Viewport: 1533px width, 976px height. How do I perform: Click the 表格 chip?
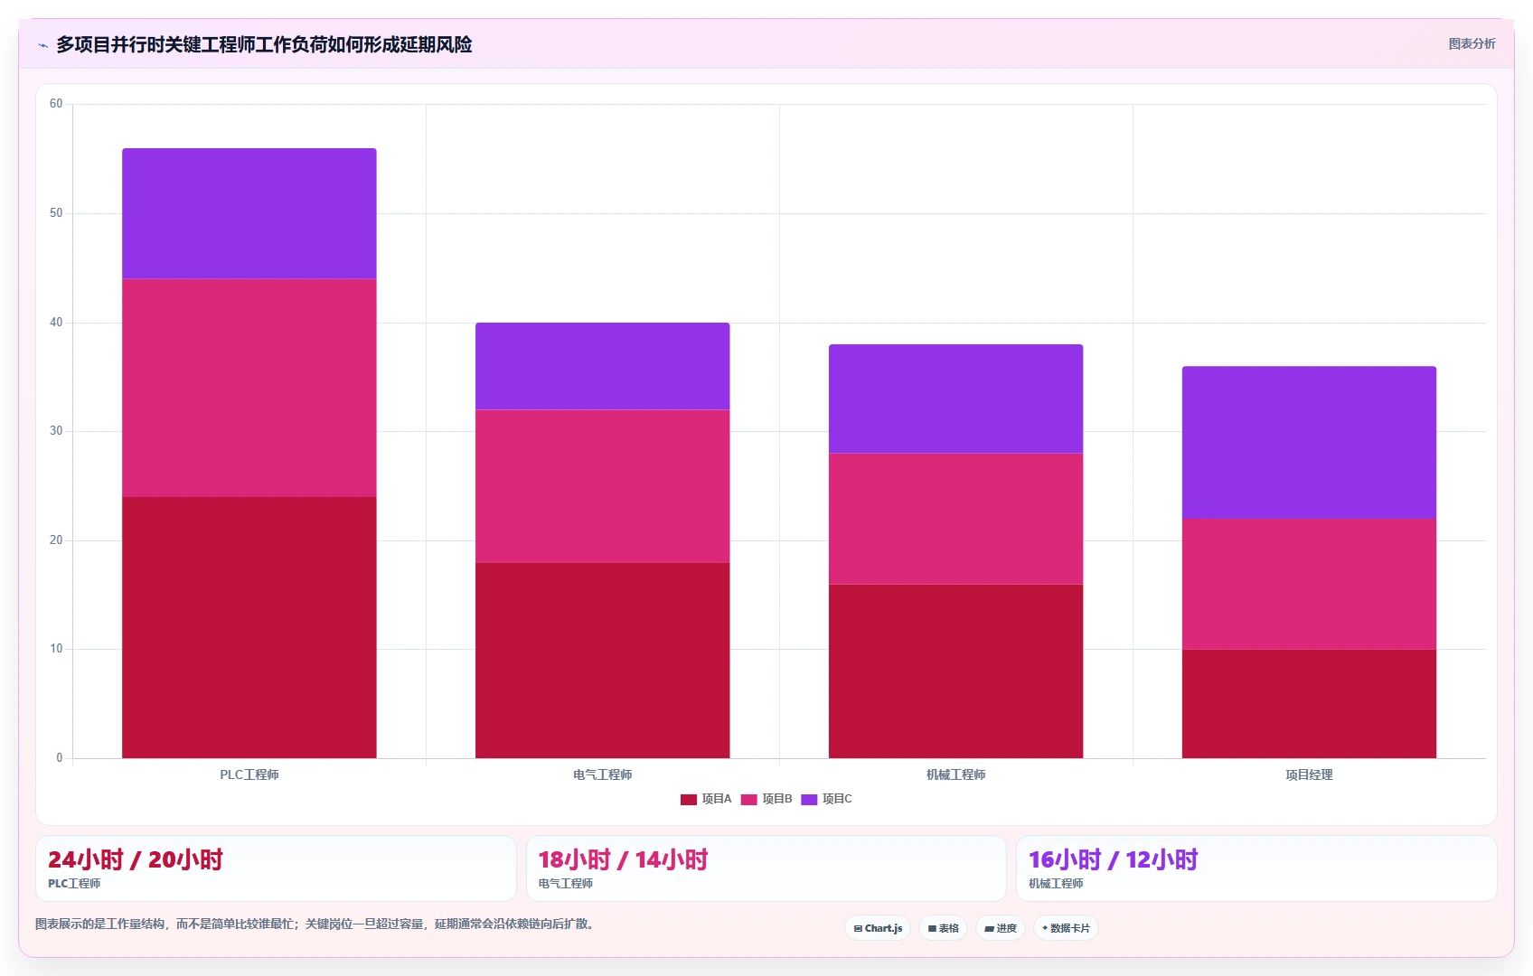coord(943,928)
